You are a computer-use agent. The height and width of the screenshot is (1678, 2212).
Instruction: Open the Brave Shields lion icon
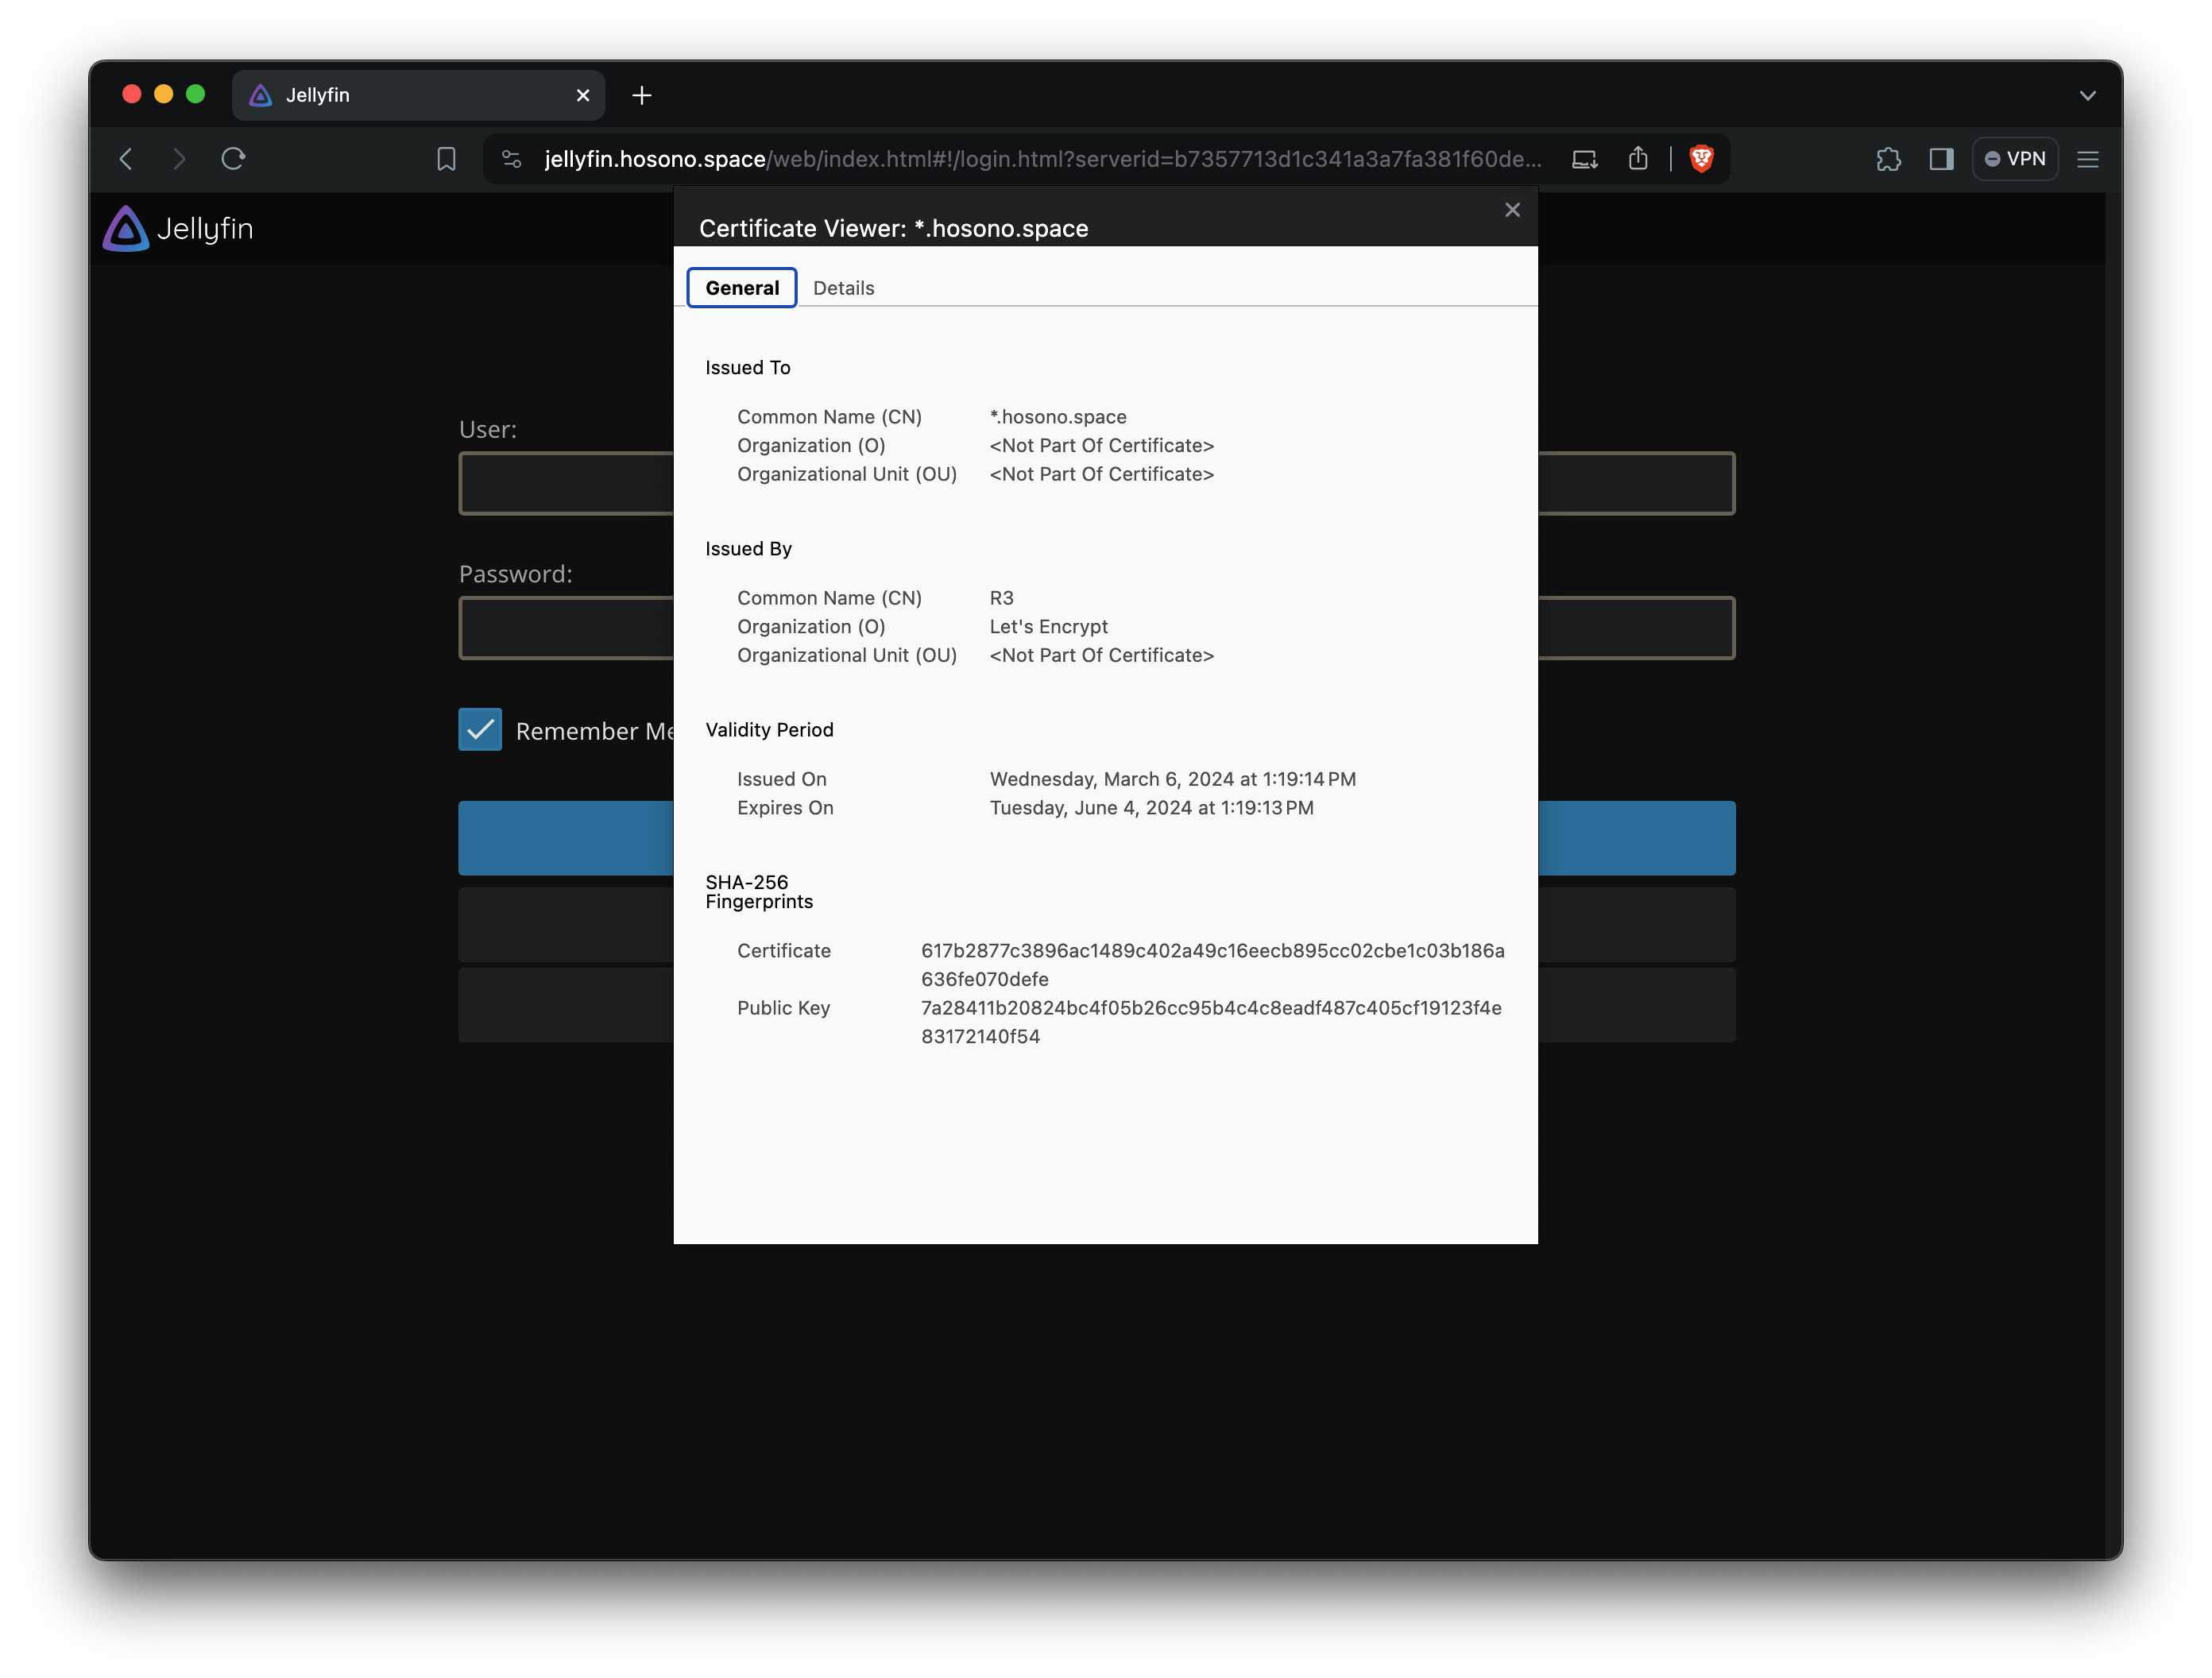click(x=1701, y=158)
